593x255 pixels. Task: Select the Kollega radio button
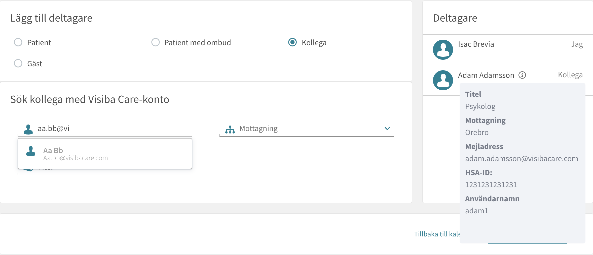pyautogui.click(x=292, y=42)
